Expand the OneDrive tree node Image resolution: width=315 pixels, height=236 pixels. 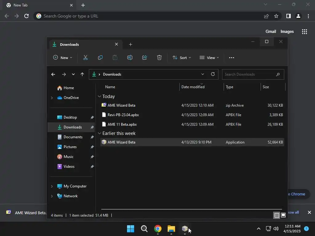tap(52, 98)
